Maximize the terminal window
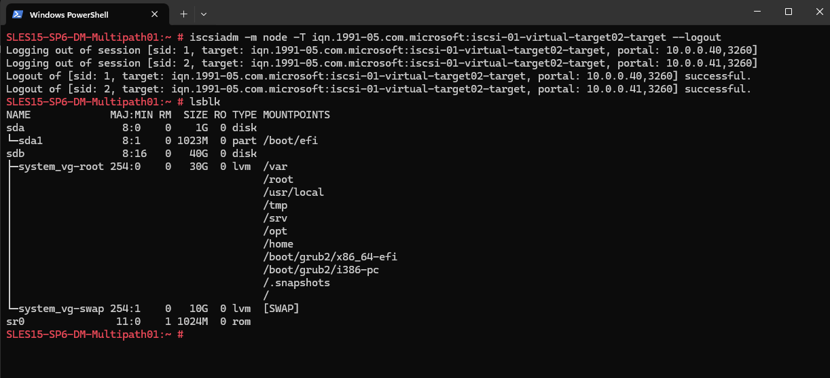The height and width of the screenshot is (378, 830). coord(789,12)
